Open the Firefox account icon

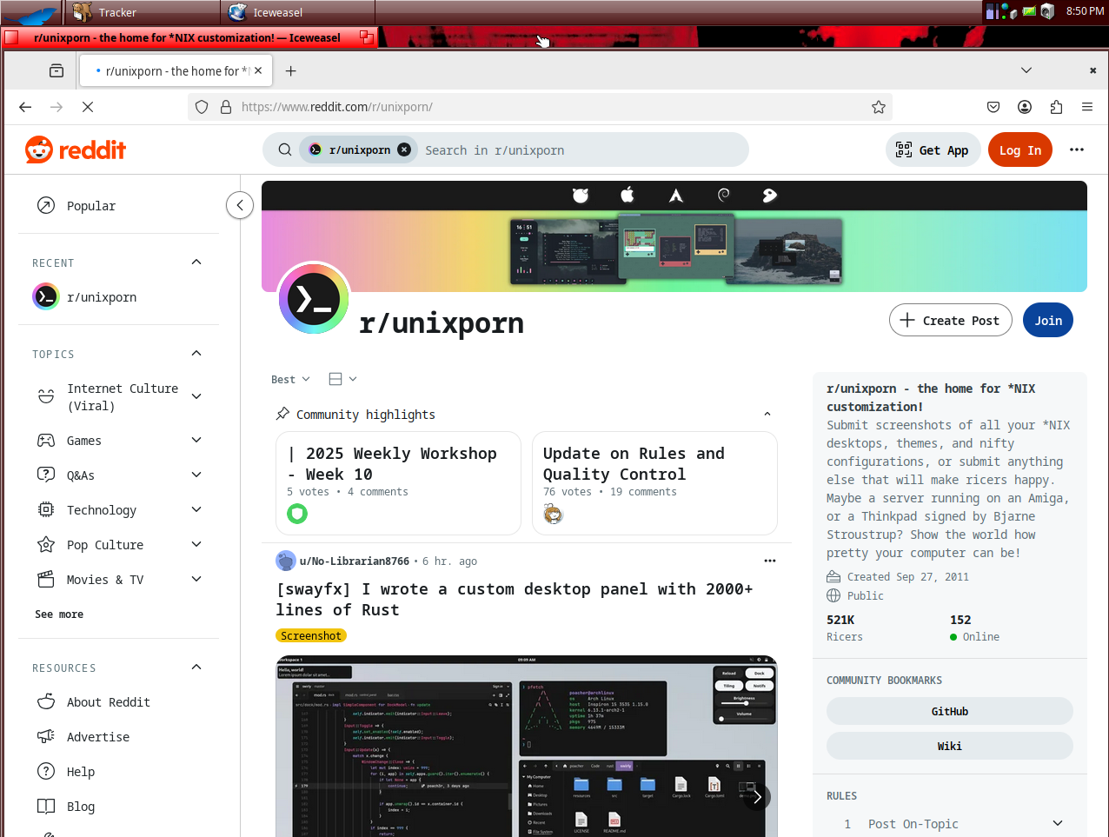(1024, 106)
